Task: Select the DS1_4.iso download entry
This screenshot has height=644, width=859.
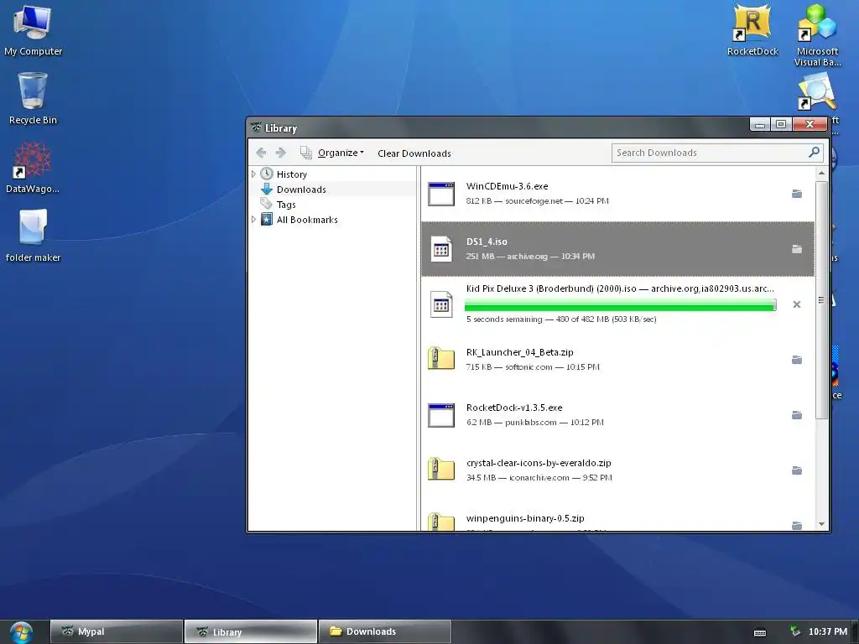Action: (x=617, y=249)
